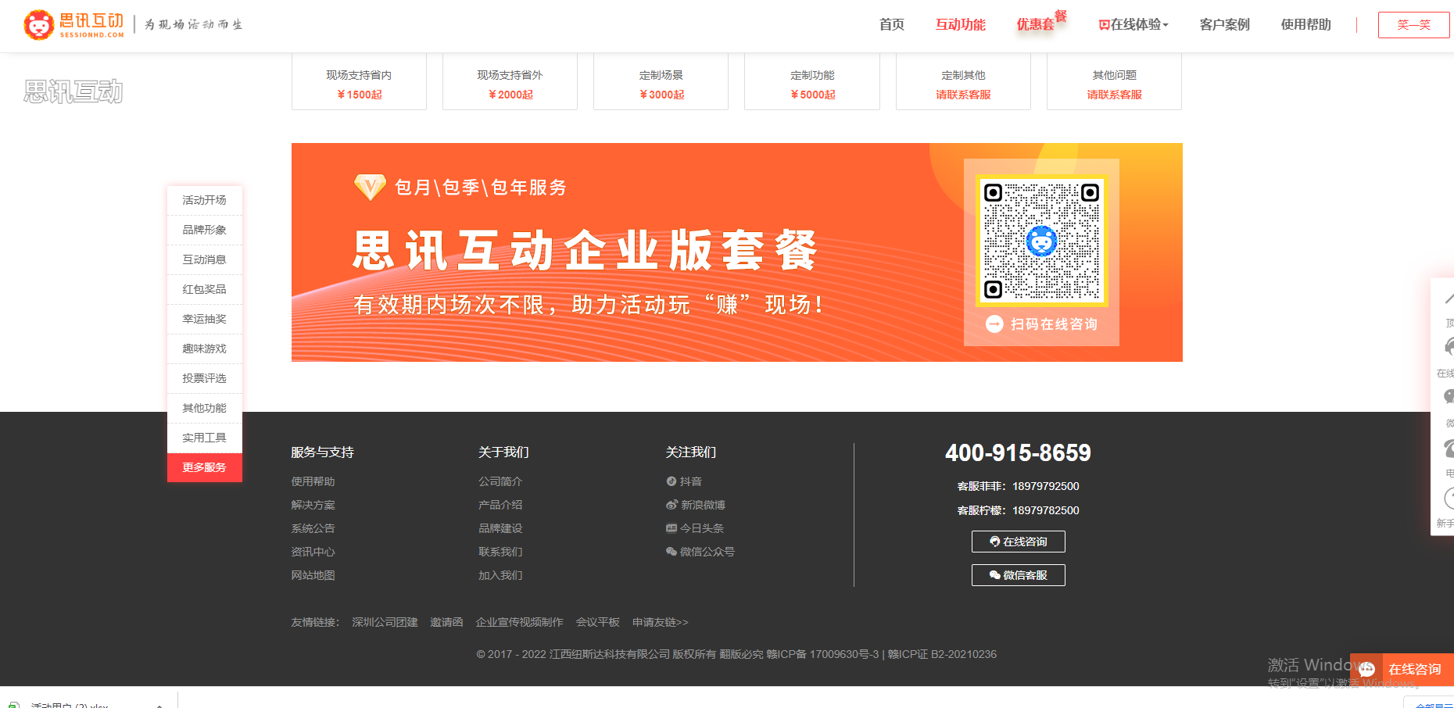Click the footer 在线咨询 outlined button
This screenshot has width=1454, height=708.
tap(1018, 542)
